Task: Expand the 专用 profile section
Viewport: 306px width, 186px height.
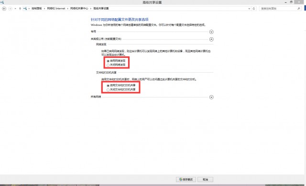Action: tap(211, 32)
